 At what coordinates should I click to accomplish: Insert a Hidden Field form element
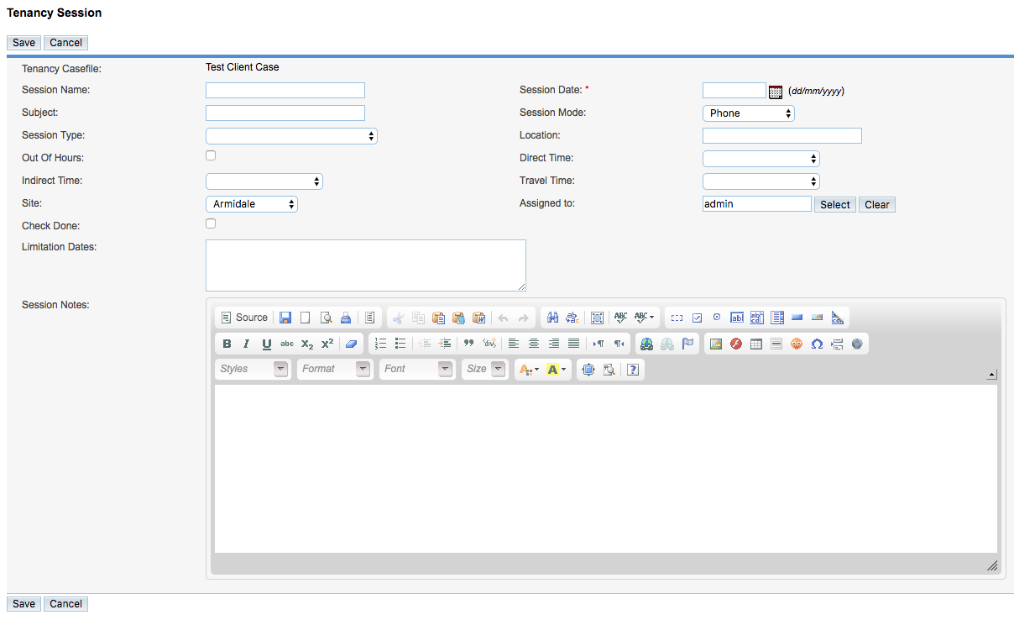(x=838, y=318)
